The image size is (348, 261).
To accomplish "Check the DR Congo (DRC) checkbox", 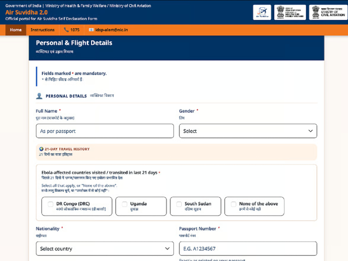I will [x=51, y=204].
